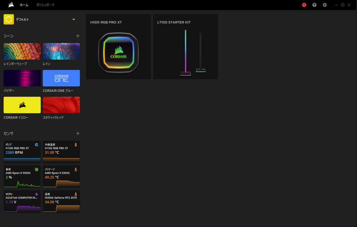The image size is (357, 227).
Task: Expand the デフォルト profile dropdown chevron
Action: point(74,20)
